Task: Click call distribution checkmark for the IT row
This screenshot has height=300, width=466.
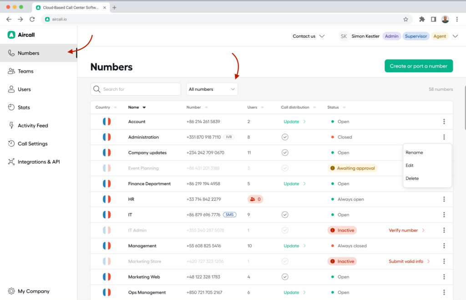Action: (285, 215)
